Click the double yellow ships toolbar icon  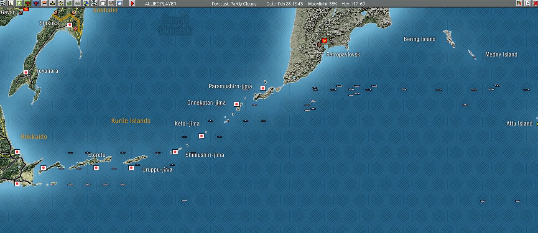click(x=61, y=3)
